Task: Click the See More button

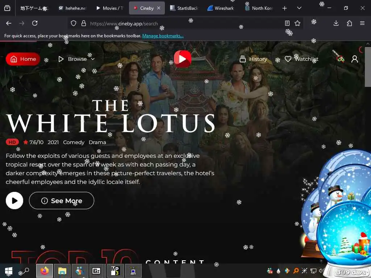Action: click(x=62, y=201)
